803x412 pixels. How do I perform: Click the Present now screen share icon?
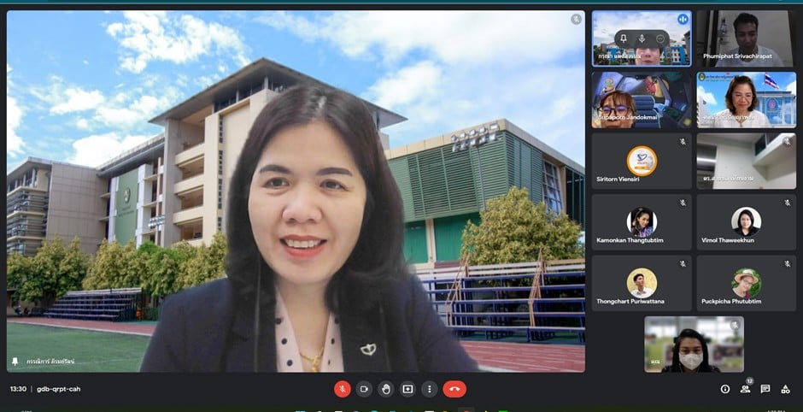point(407,389)
